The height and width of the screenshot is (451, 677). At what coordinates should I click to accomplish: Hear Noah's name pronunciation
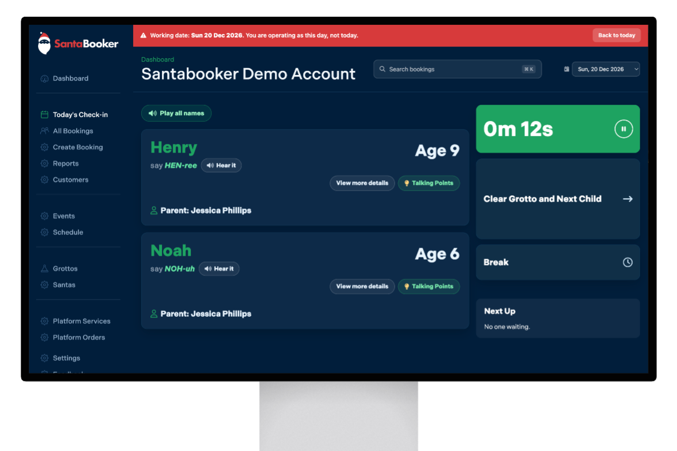click(219, 268)
